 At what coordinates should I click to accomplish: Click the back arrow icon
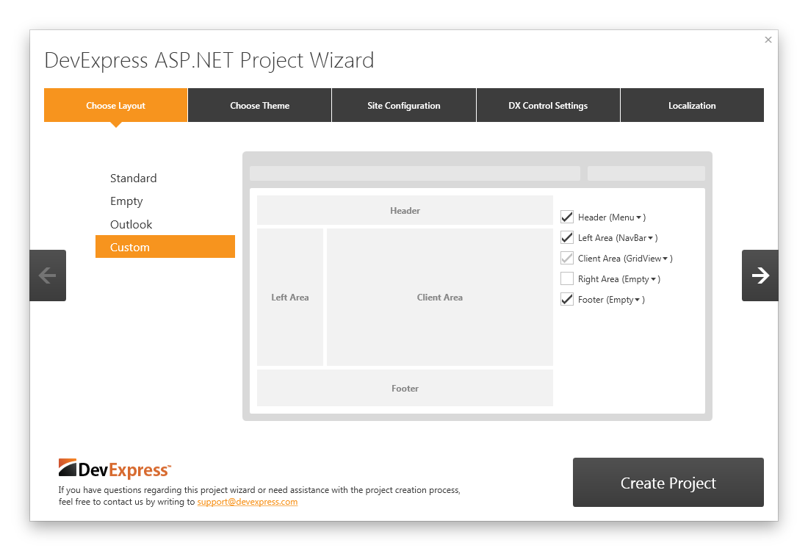tap(48, 275)
